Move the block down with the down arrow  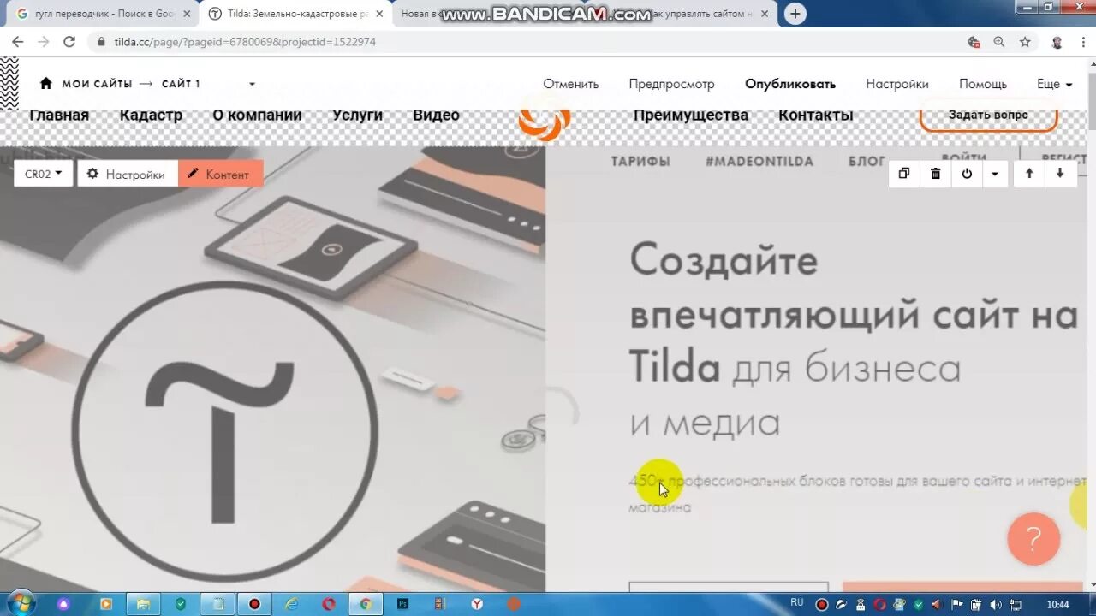(x=1060, y=174)
